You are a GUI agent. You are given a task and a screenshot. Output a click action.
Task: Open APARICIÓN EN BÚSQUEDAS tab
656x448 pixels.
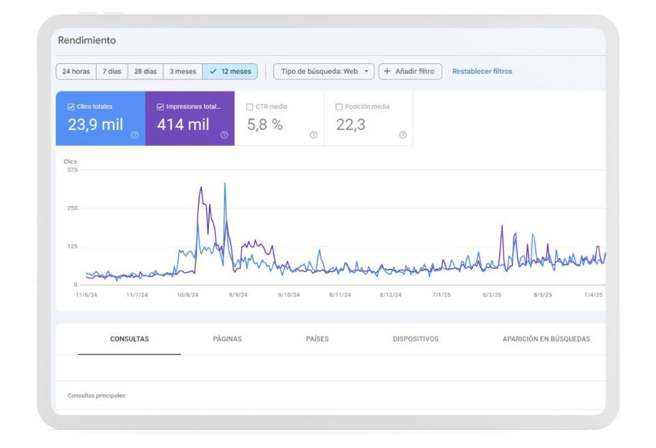click(546, 339)
